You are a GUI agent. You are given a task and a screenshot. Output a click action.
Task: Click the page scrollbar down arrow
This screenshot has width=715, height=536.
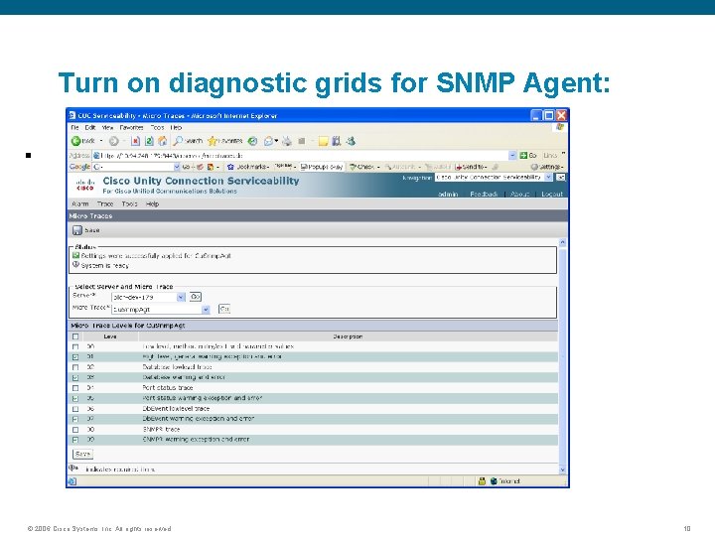tap(562, 469)
